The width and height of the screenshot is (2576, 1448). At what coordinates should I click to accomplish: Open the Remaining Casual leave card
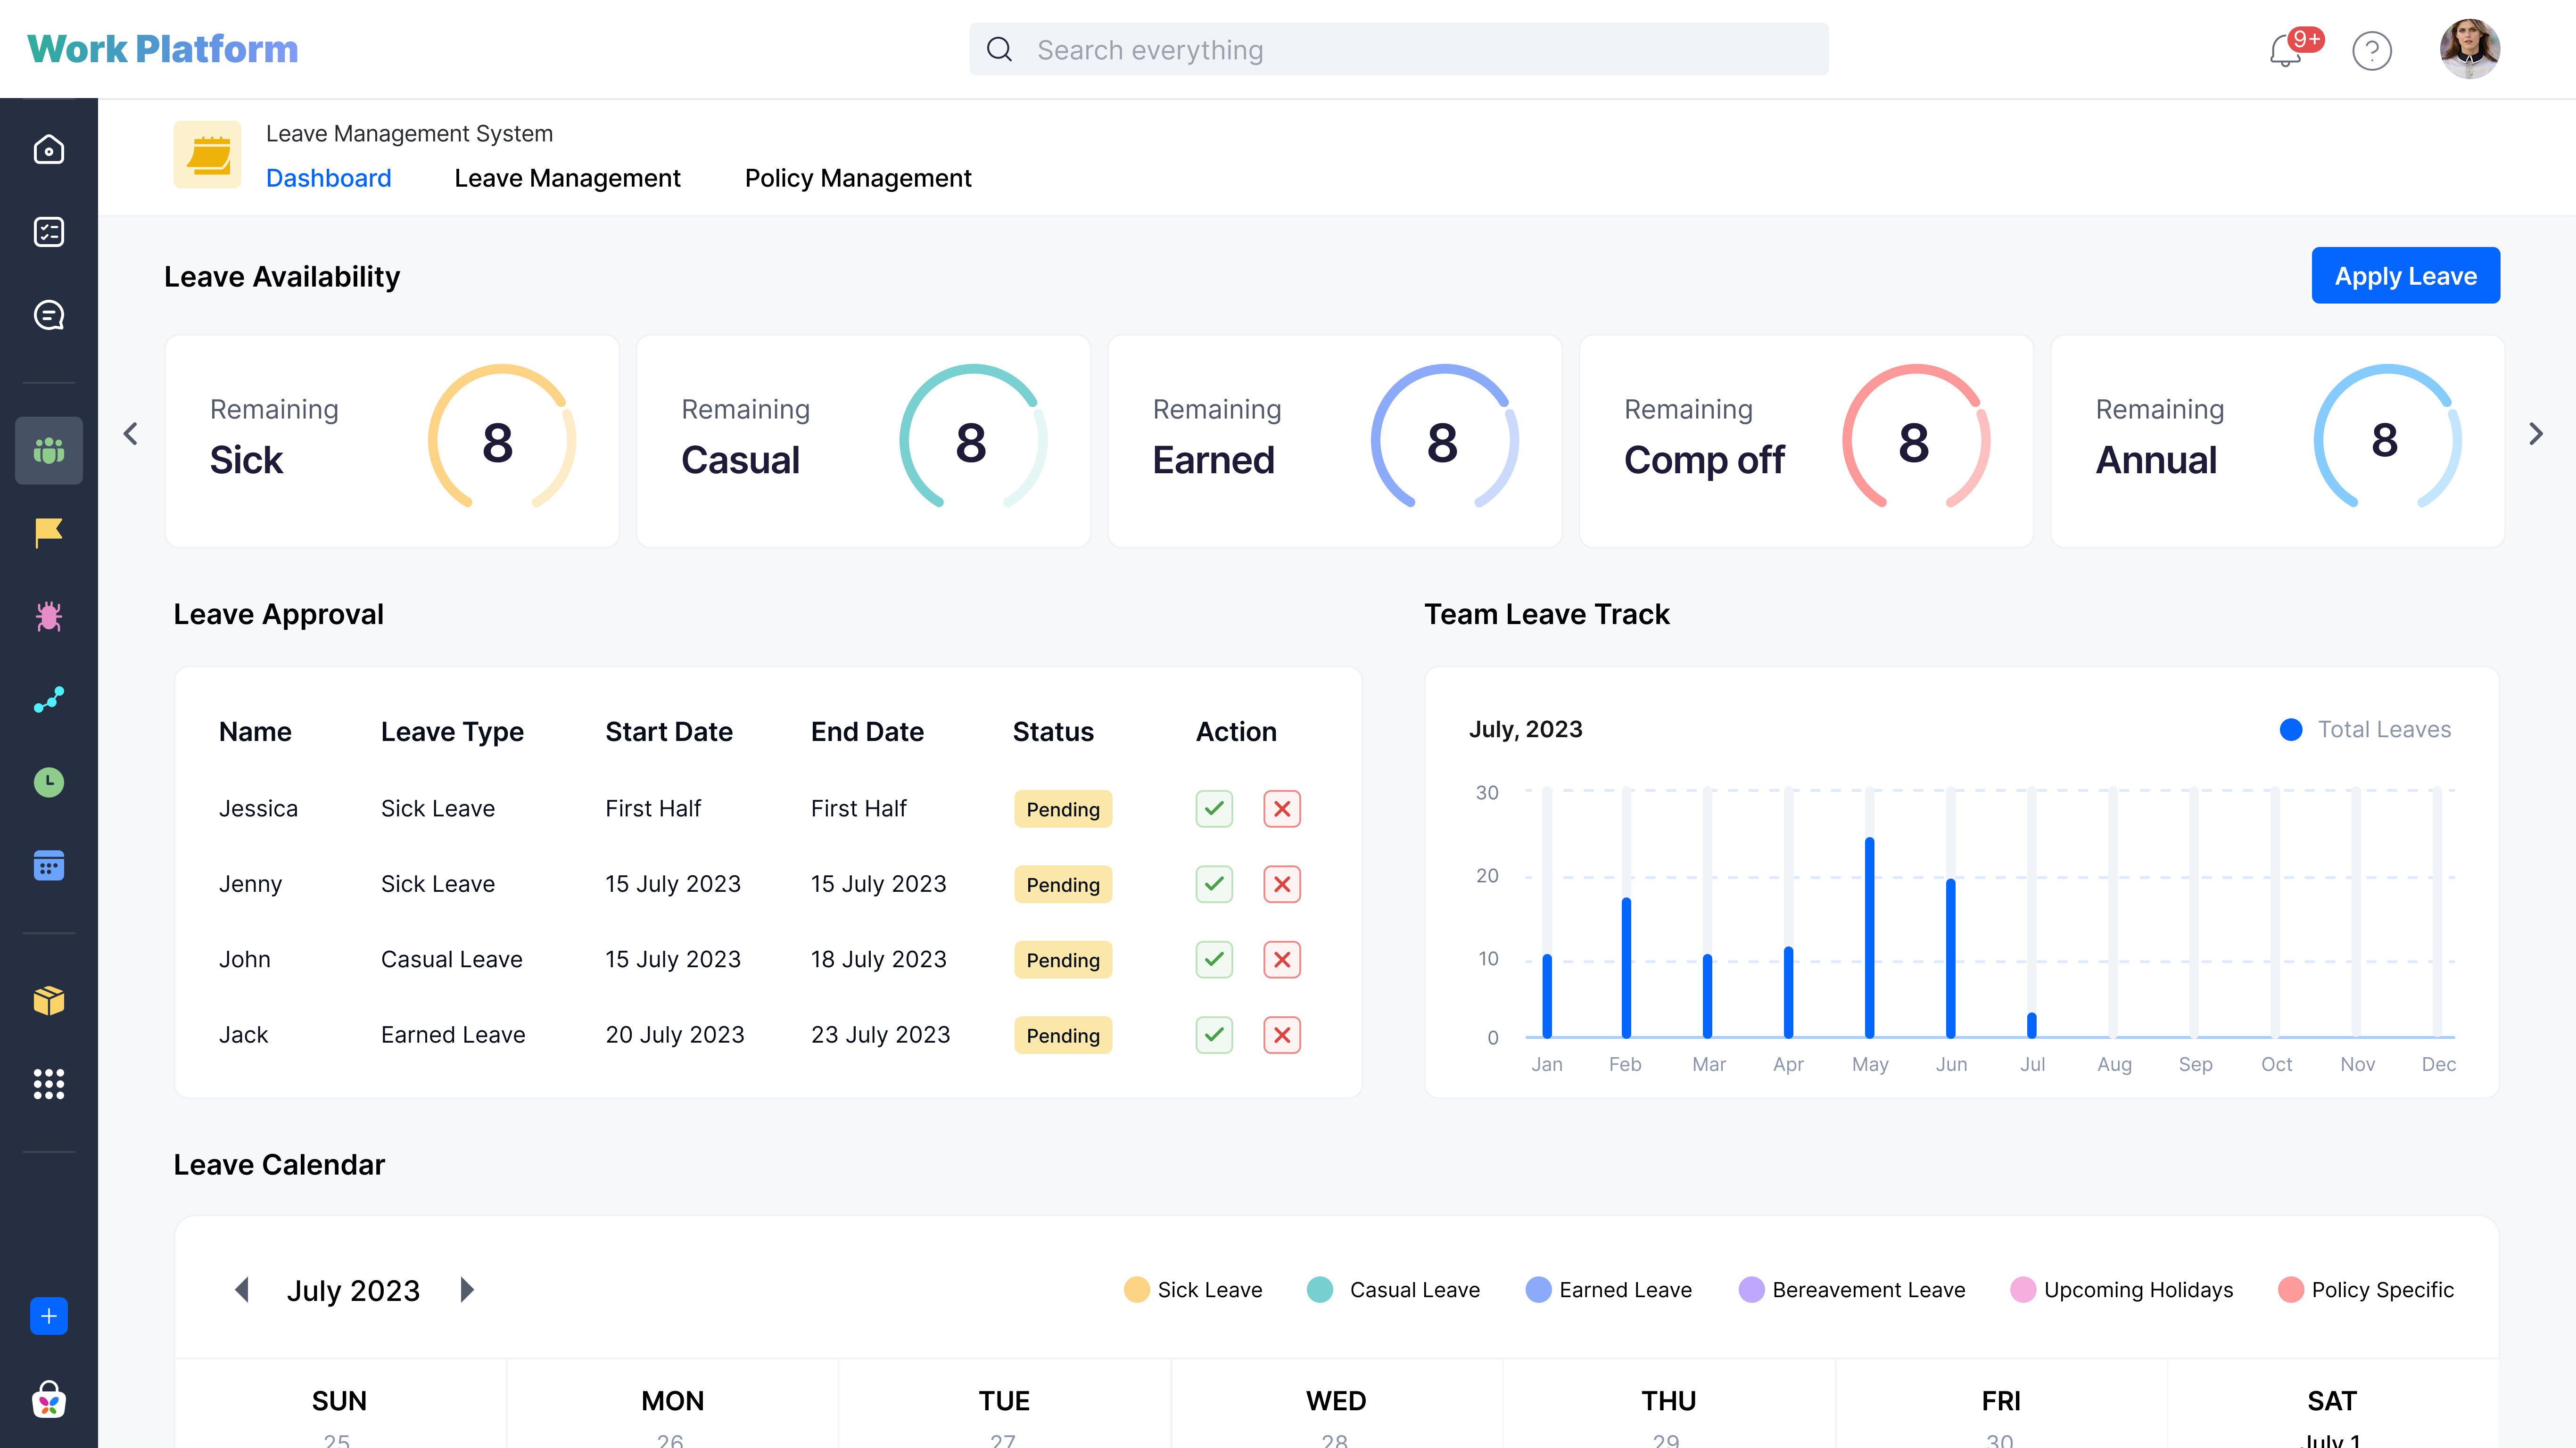coord(863,441)
